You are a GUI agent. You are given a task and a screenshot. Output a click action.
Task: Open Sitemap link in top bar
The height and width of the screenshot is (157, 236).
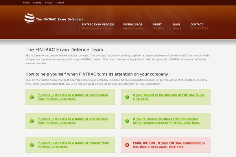(x=37, y=3)
